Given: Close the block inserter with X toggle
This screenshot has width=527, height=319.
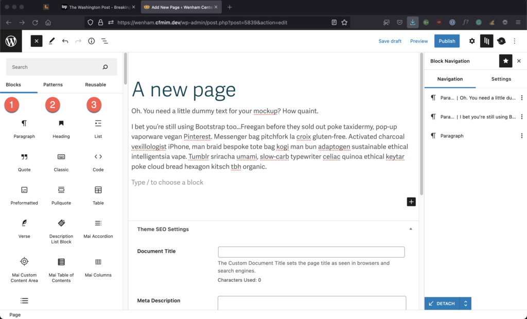Looking at the screenshot, I should coord(36,41).
